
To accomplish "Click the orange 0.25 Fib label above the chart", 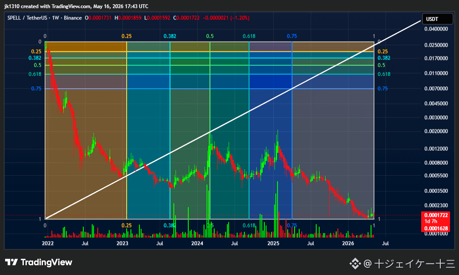I will coord(127,36).
